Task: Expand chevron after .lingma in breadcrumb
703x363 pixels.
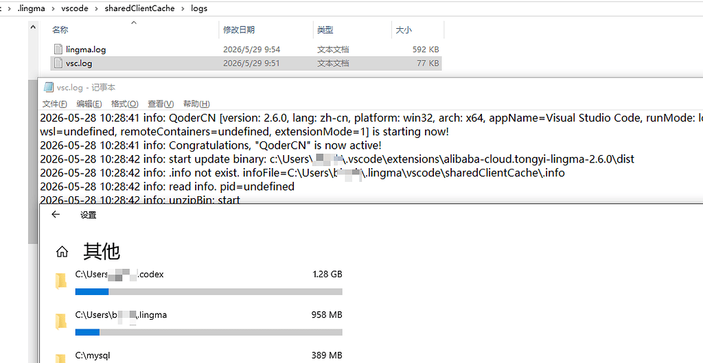Action: [x=54, y=8]
